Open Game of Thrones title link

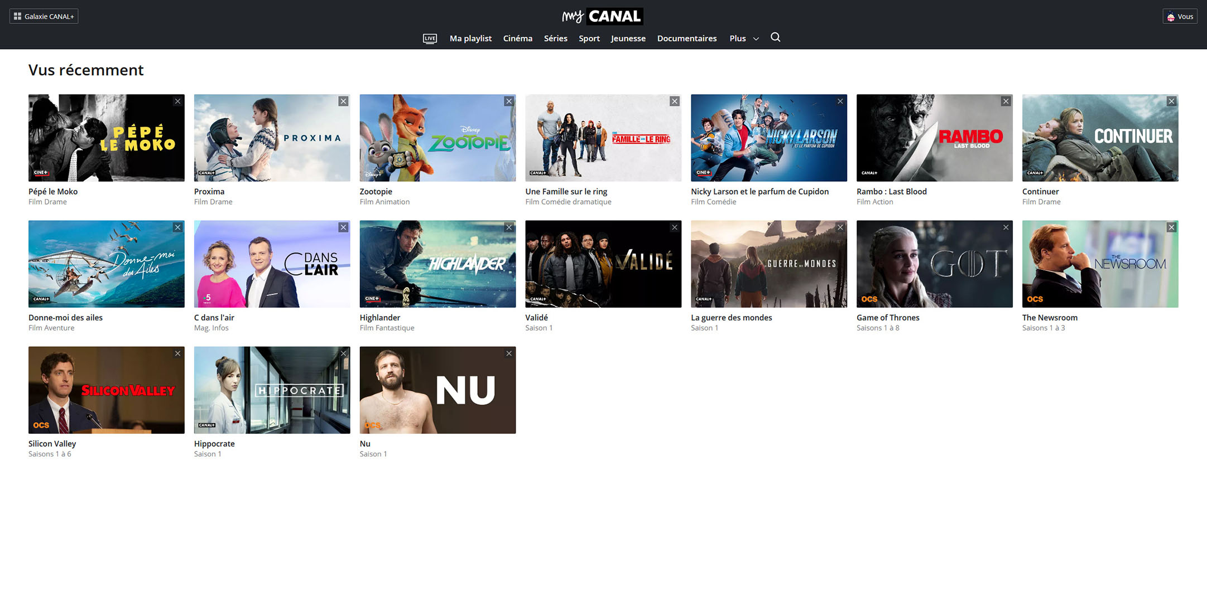point(888,317)
